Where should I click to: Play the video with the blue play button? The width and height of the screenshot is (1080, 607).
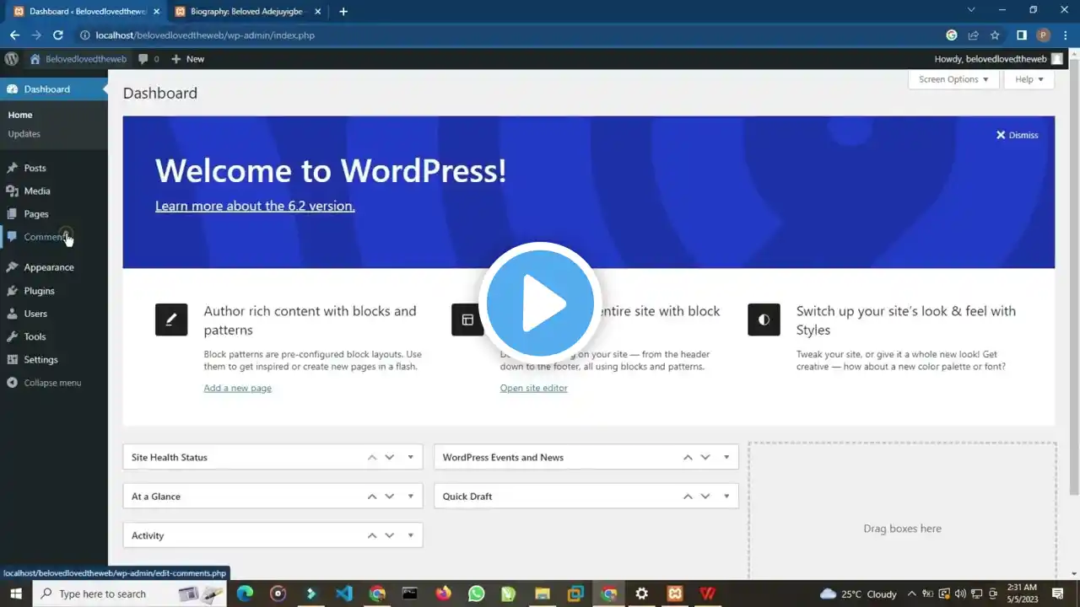[x=540, y=302]
